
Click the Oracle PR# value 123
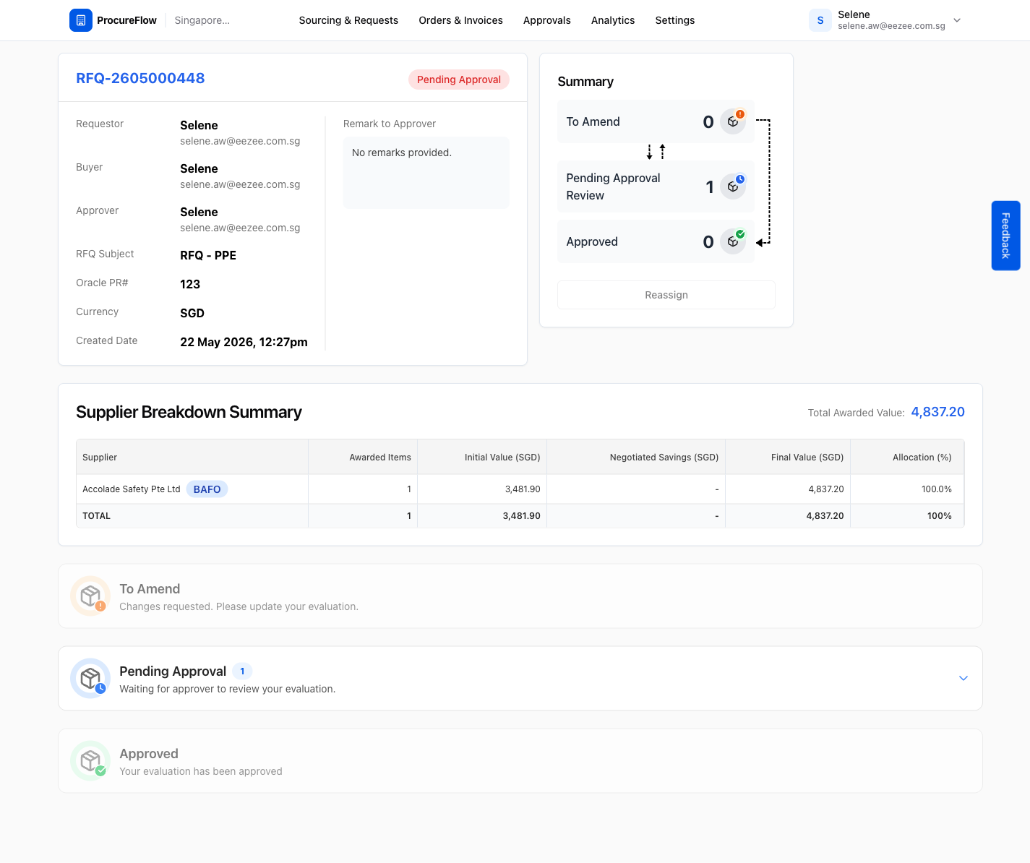pos(190,284)
